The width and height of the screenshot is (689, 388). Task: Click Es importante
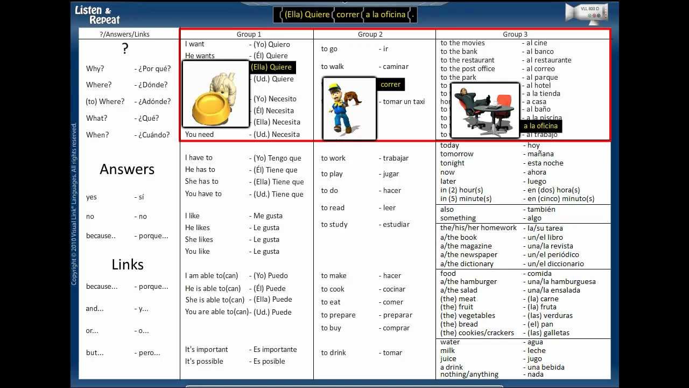point(275,350)
